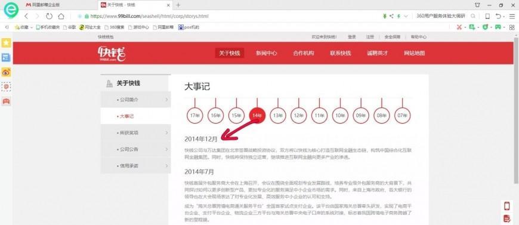The image size is (519, 225).
Task: Click the yellow star favorites sidebar icon
Action: [6, 43]
